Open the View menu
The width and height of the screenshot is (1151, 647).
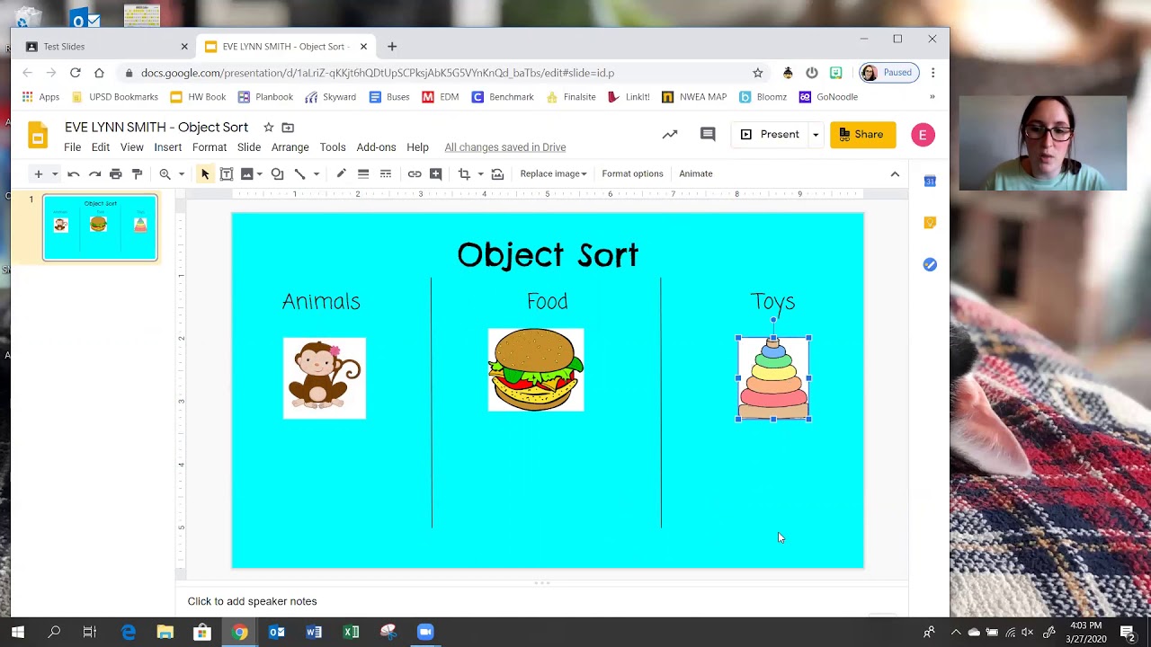pyautogui.click(x=131, y=147)
